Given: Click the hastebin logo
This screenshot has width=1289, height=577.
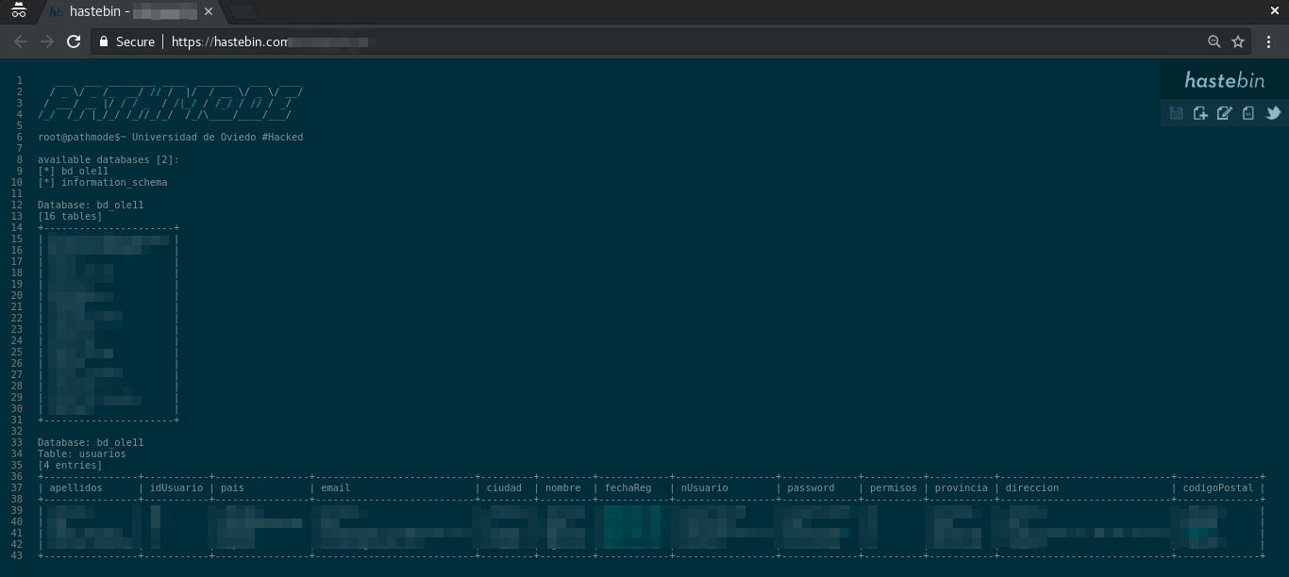Looking at the screenshot, I should tap(1225, 80).
